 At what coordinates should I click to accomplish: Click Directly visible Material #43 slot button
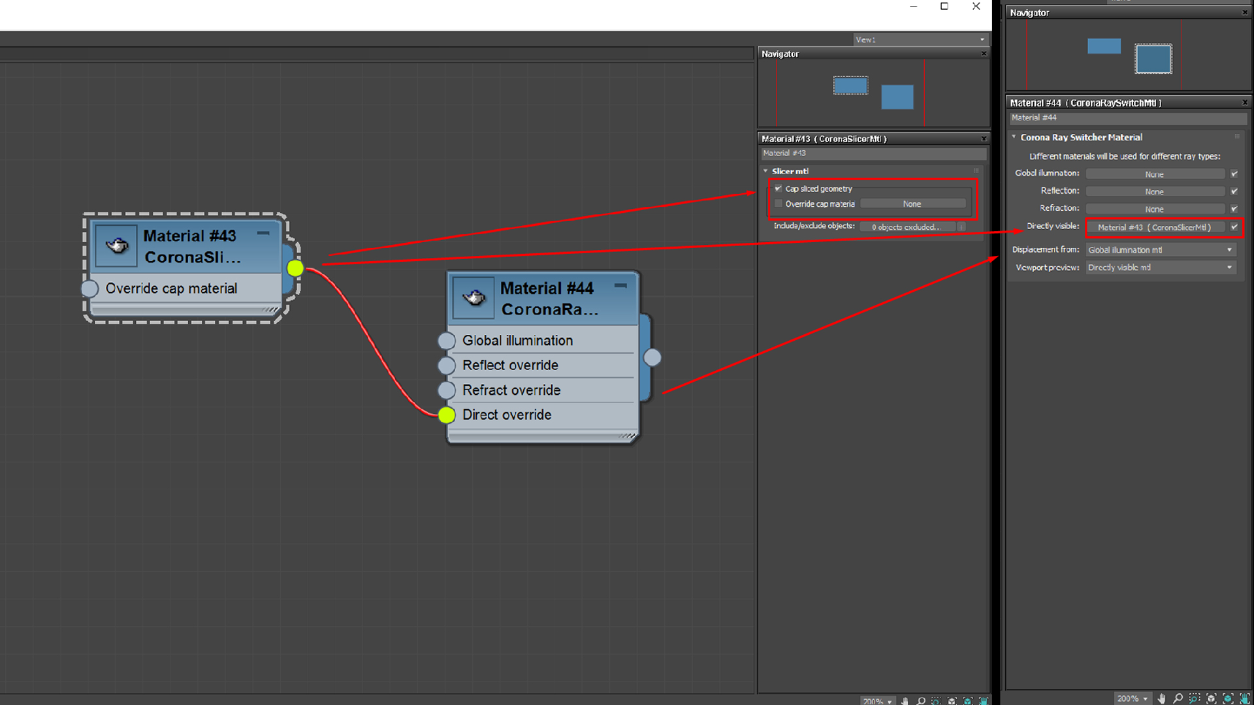pyautogui.click(x=1154, y=227)
